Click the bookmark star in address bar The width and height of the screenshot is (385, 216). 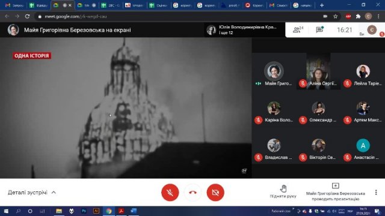coord(336,16)
